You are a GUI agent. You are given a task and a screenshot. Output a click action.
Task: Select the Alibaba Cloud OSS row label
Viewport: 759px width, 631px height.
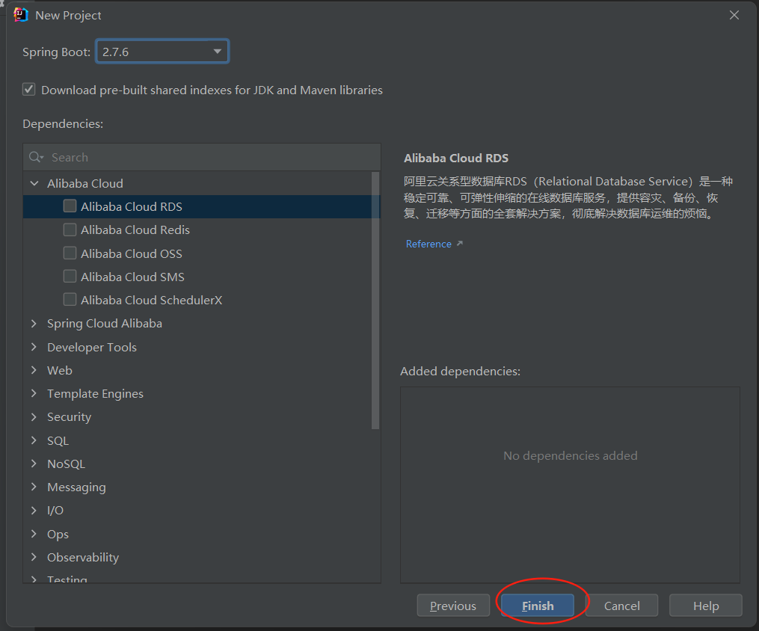[131, 253]
